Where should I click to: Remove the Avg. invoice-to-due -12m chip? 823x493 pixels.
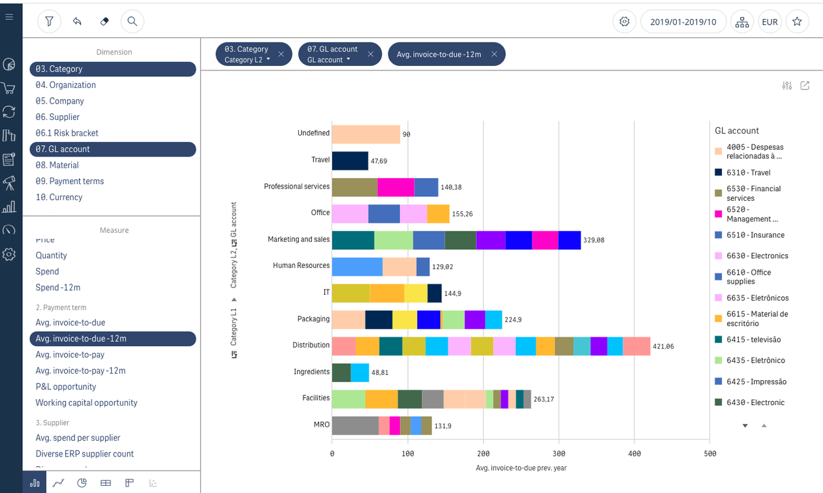point(494,54)
